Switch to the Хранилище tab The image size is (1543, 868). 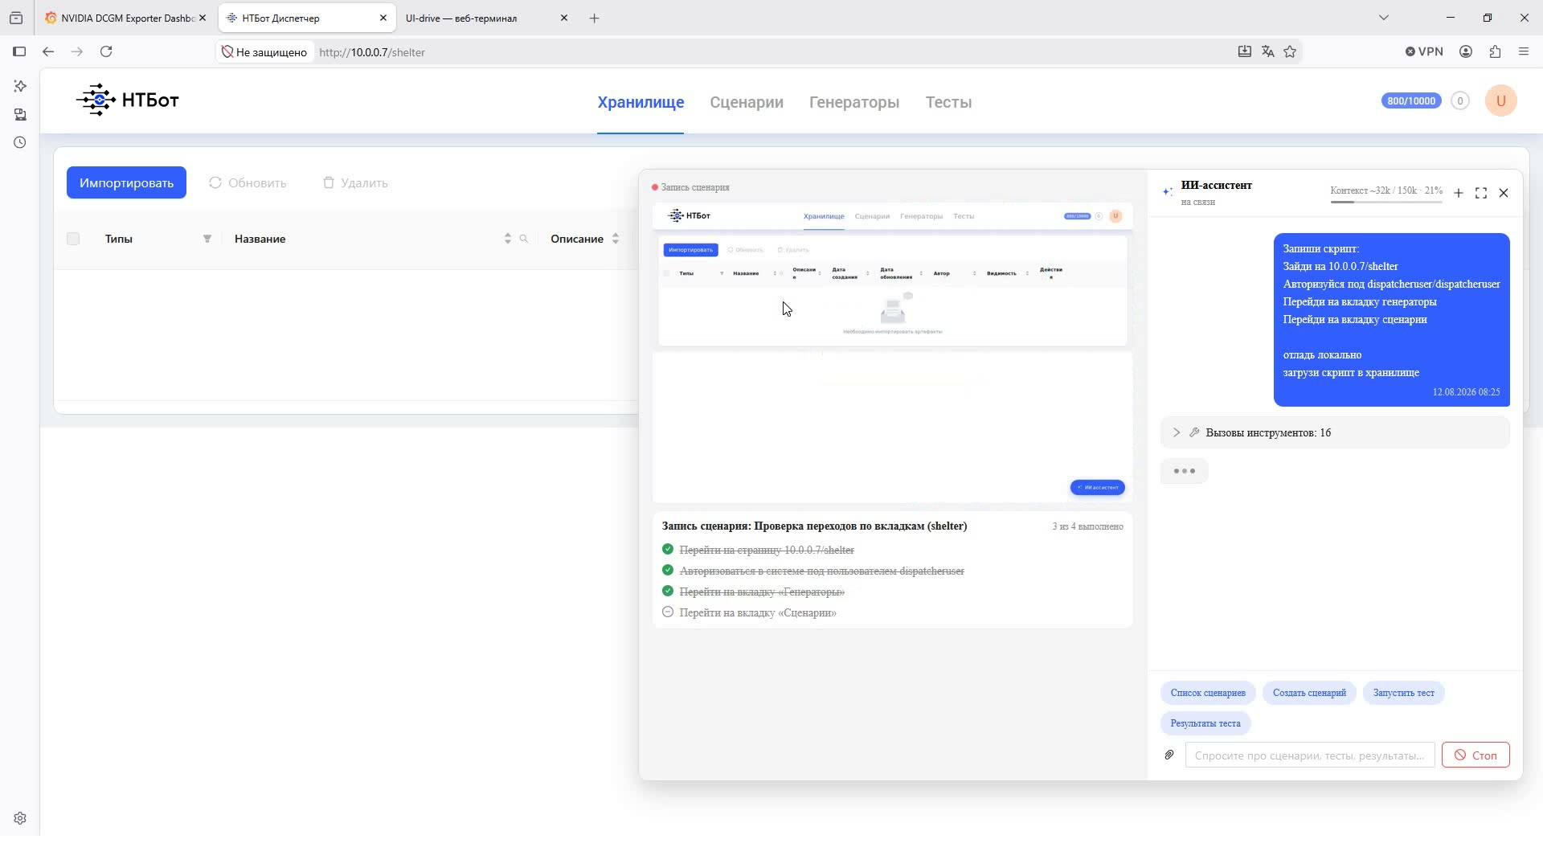coord(641,102)
